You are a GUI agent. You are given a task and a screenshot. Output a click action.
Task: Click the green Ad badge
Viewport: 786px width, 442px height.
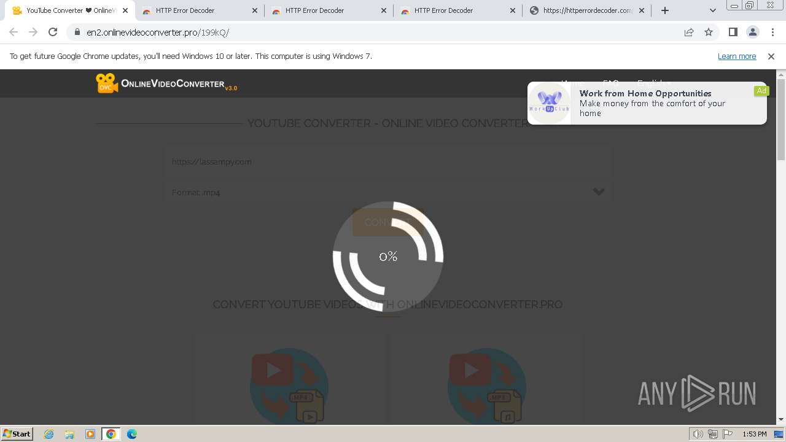click(761, 91)
